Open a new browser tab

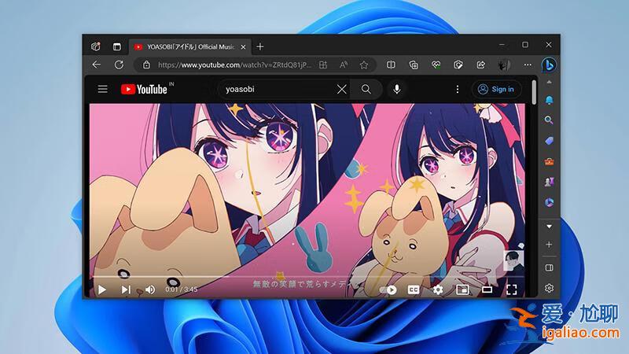coord(260,47)
